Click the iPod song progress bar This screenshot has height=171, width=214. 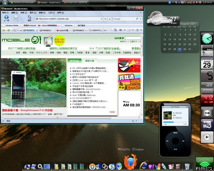tap(175, 122)
